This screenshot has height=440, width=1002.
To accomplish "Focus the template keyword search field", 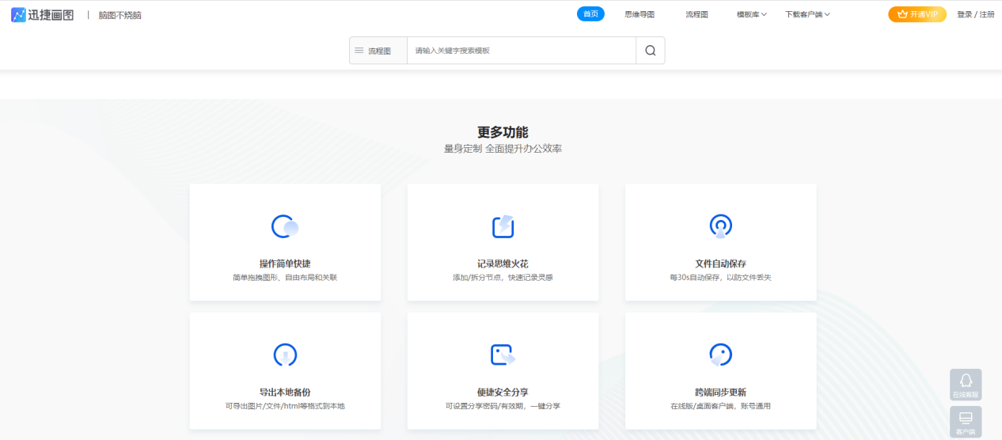I will pos(522,51).
